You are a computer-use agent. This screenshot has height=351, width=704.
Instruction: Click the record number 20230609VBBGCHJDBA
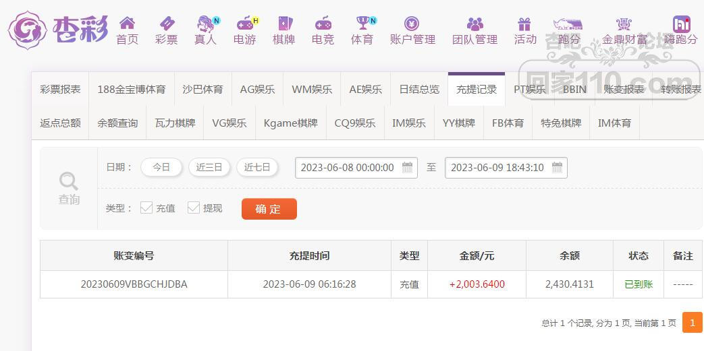[134, 284]
